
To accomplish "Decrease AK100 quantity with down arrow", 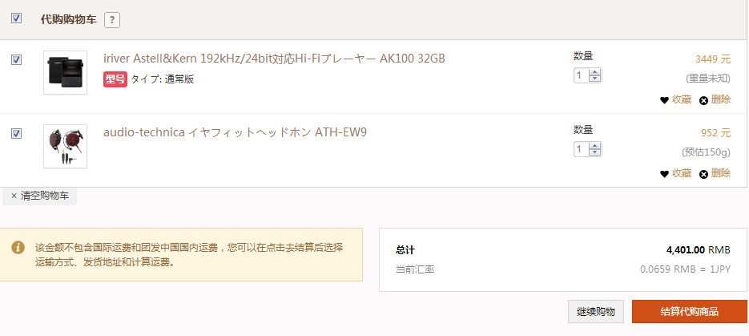I will tap(594, 79).
